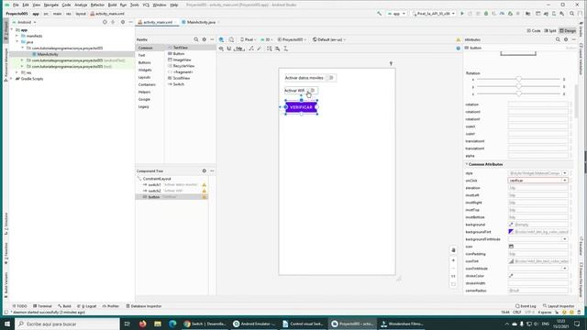Switch editor to Code view
587x330 pixels.
click(534, 30)
